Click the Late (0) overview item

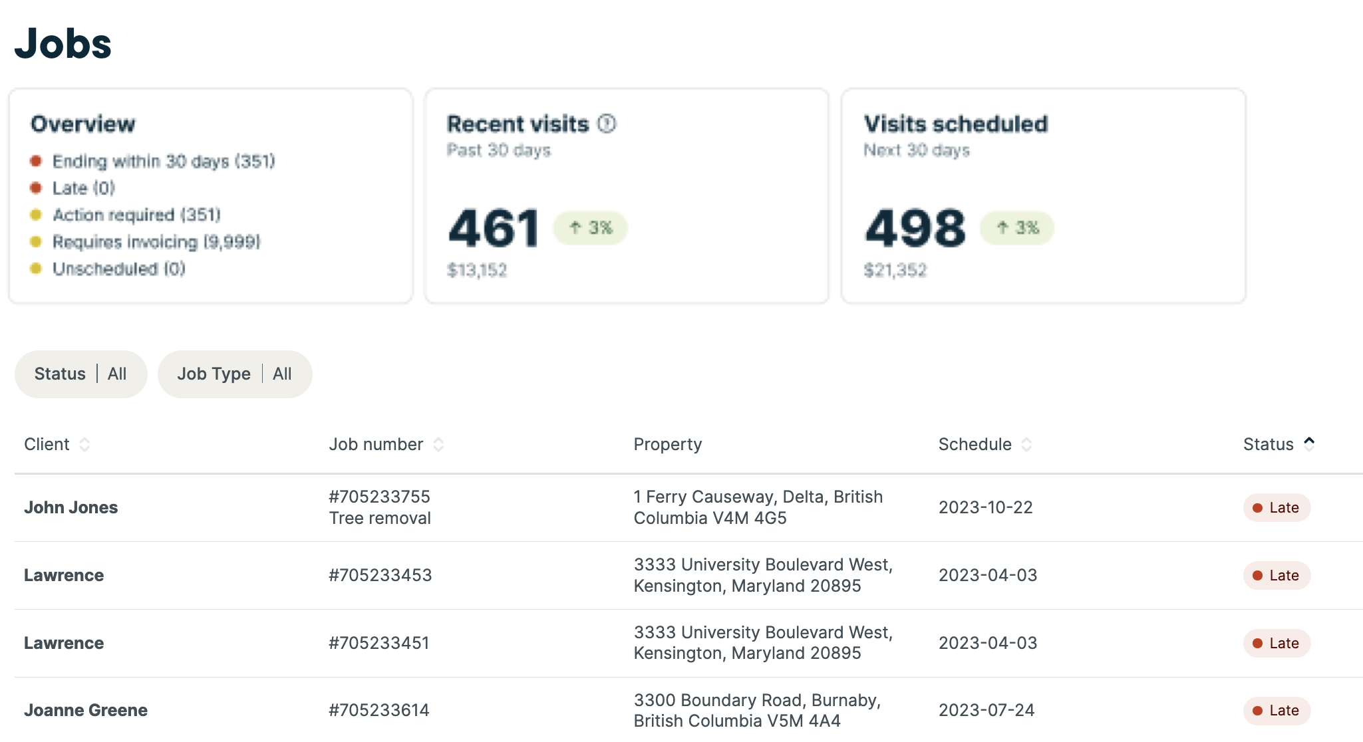tap(83, 189)
